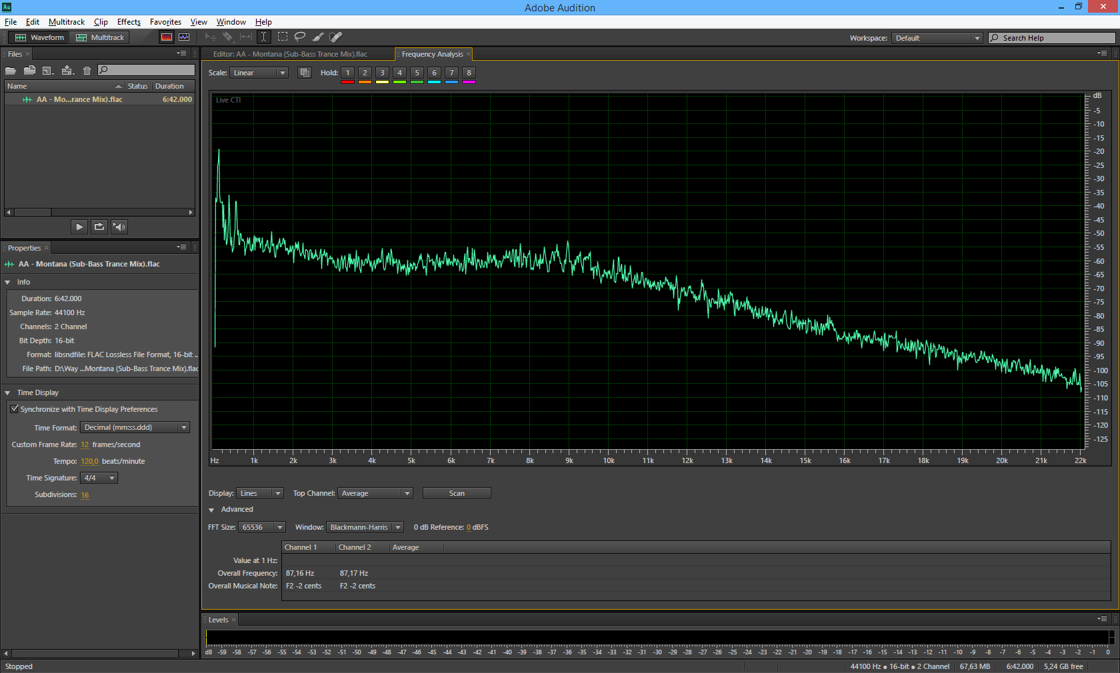1120x673 pixels.
Task: Select AA - Mo...rance Mix).flac in Files list
Action: 99,99
